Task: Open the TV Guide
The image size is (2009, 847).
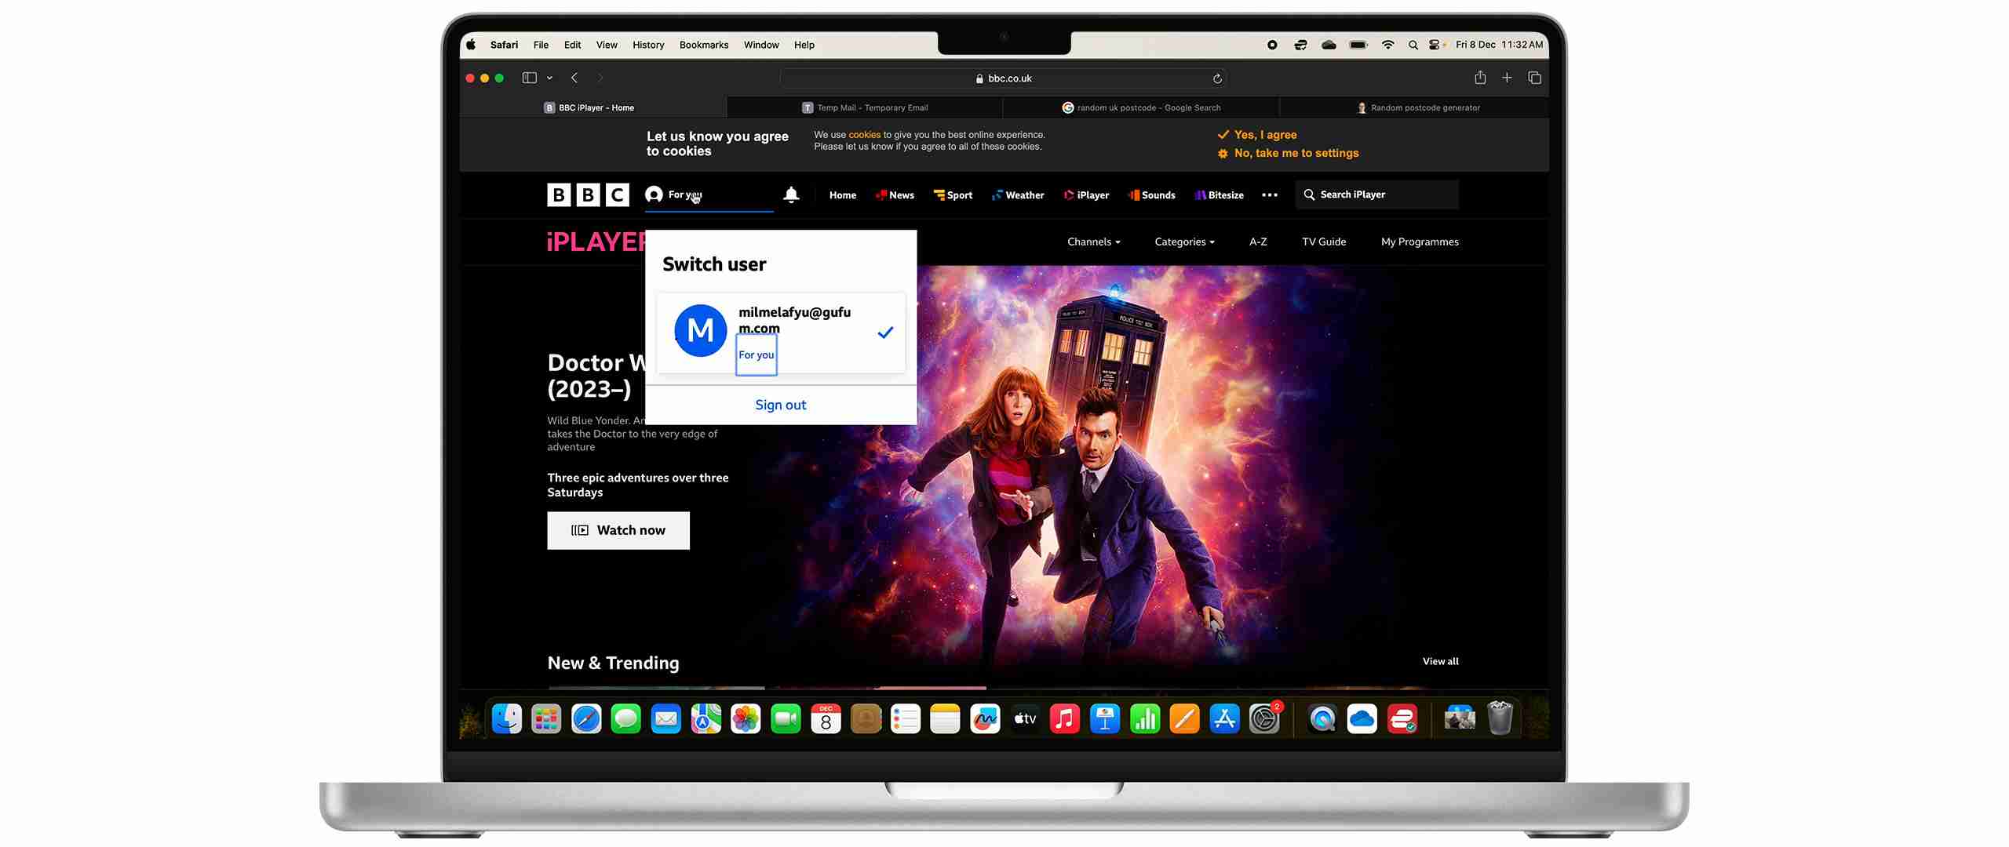Action: 1324,242
